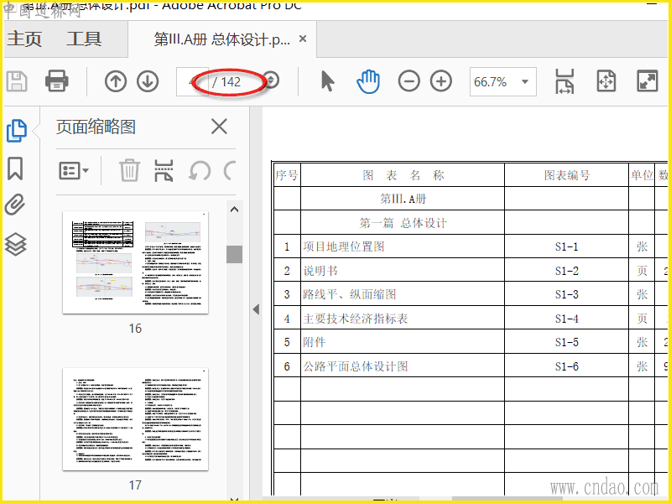671x503 pixels.
Task: Click the 单位 column header
Action: click(642, 175)
